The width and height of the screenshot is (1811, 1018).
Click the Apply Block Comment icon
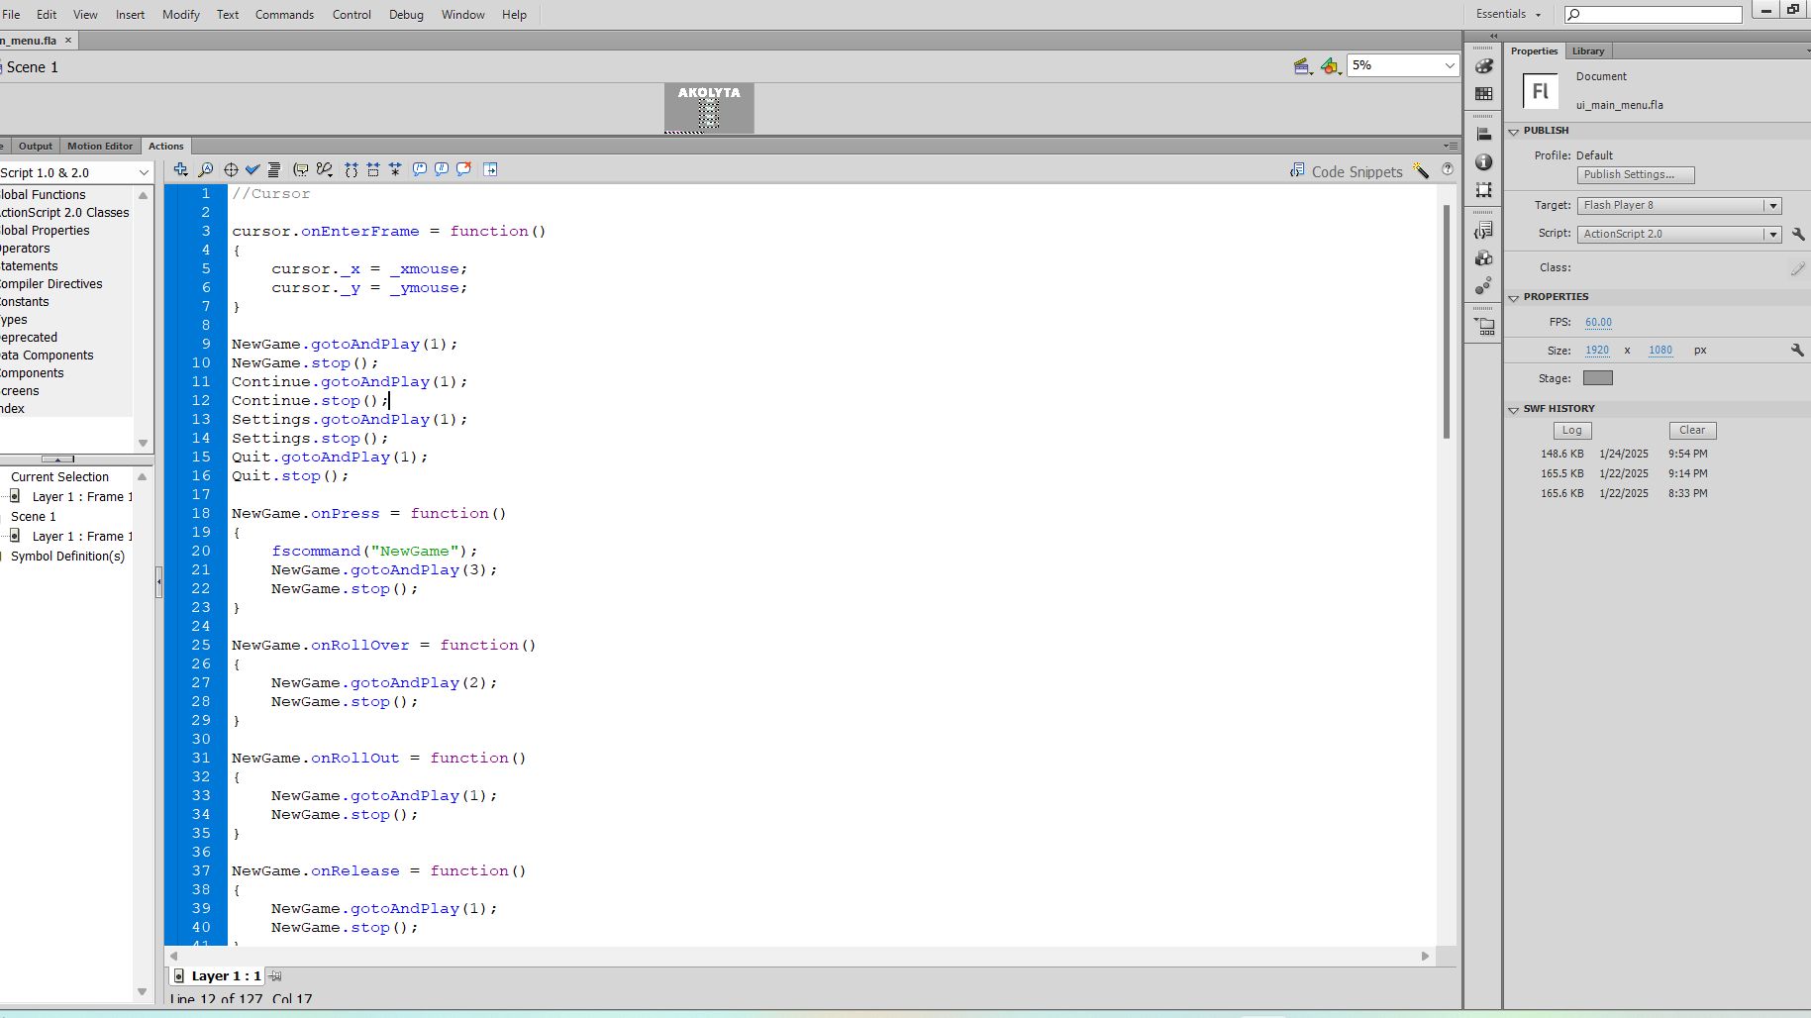tap(420, 170)
